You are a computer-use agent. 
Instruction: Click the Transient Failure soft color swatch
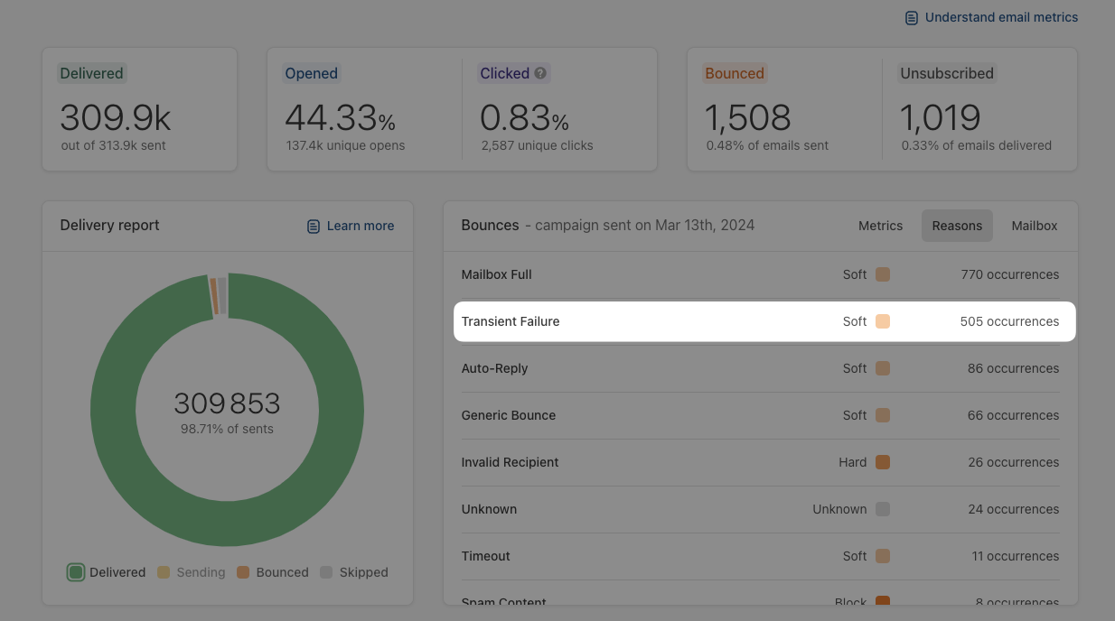[x=883, y=321]
